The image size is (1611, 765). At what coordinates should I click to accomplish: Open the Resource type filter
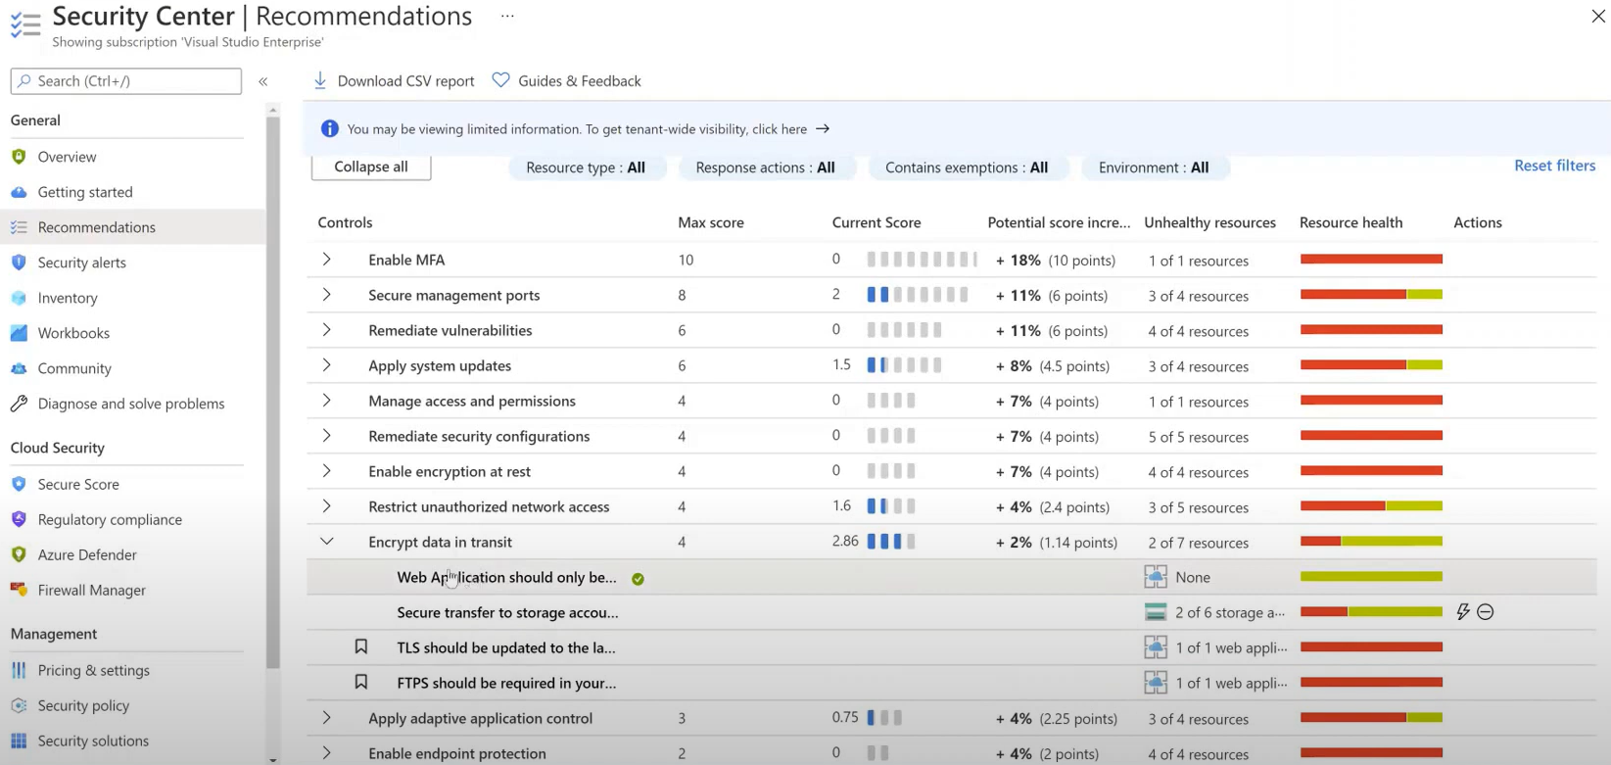[x=586, y=167]
